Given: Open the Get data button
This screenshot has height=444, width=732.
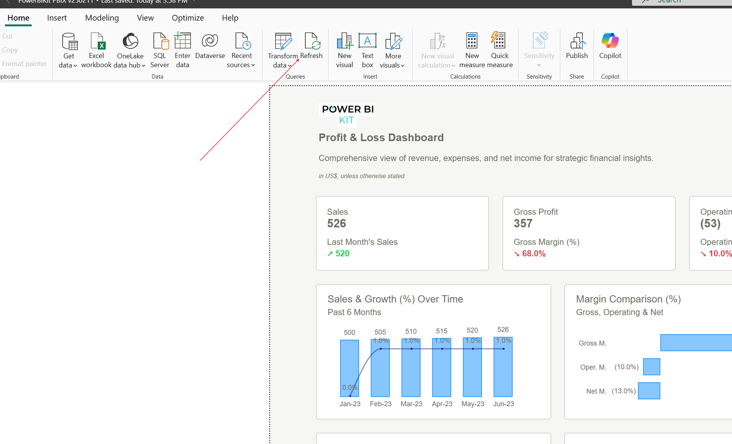Looking at the screenshot, I should [x=69, y=50].
